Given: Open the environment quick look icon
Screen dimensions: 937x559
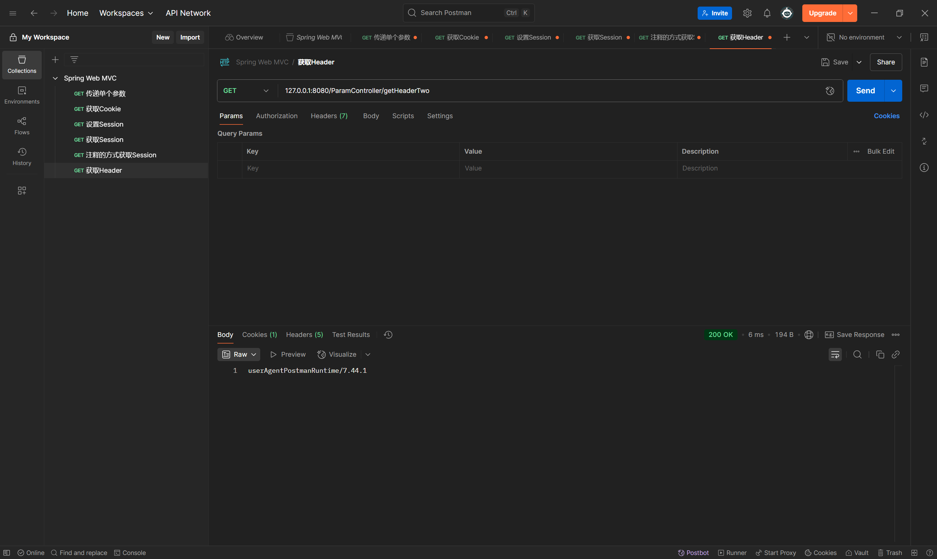Looking at the screenshot, I should 924,37.
